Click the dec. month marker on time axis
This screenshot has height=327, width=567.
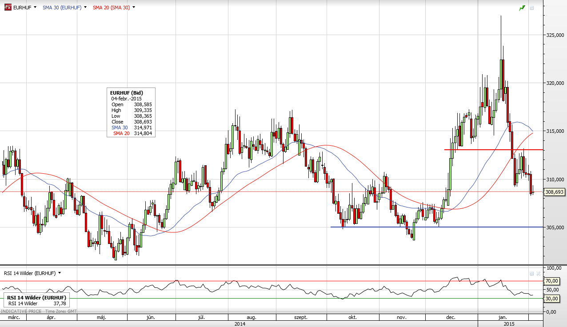[x=451, y=317]
